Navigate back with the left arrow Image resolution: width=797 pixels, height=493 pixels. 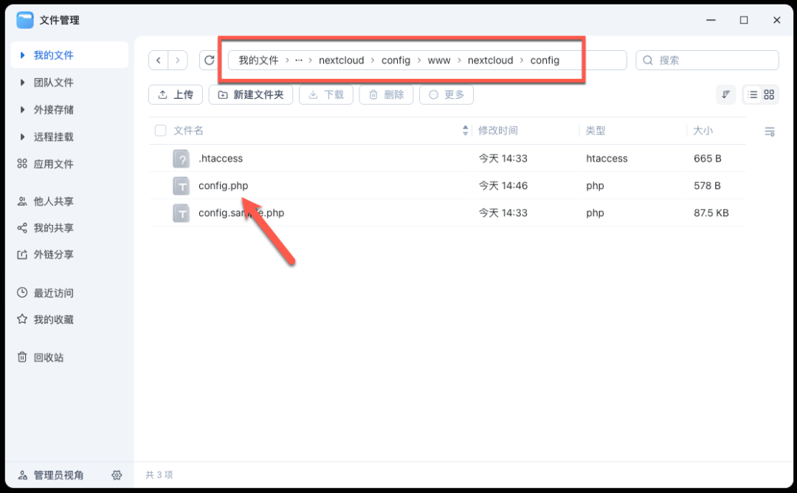(159, 60)
